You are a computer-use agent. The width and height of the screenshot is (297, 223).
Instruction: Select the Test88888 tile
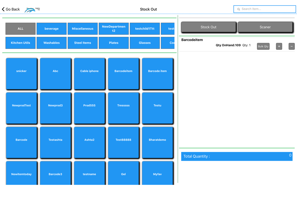pos(123,142)
